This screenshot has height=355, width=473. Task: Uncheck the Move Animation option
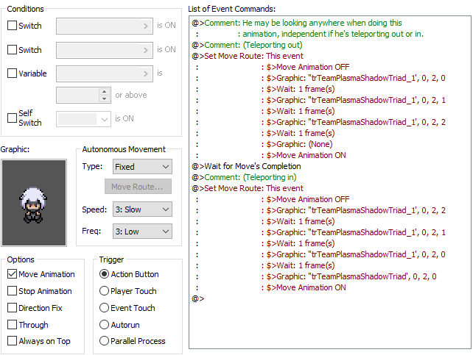coord(12,274)
